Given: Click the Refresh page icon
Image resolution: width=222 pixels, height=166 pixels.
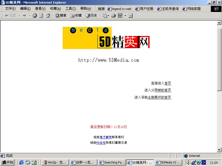Looking at the screenshot, I should coord(41,15).
